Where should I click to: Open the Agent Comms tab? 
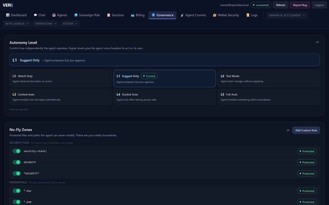[193, 15]
